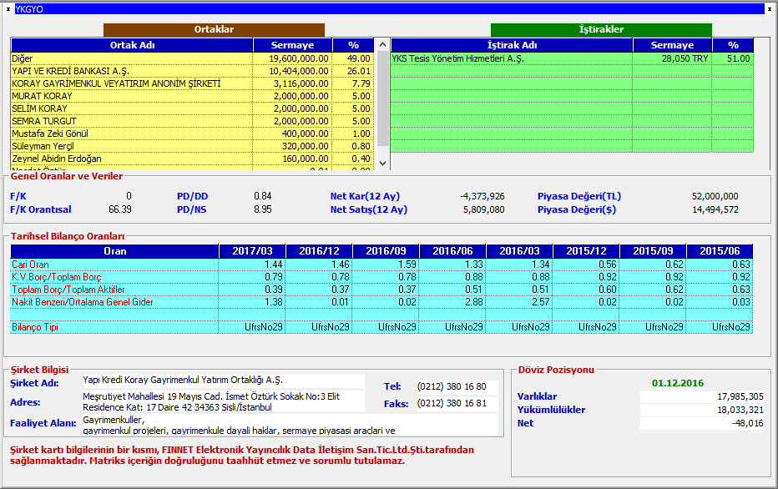Click the Tel field (0212) 380 16 80
Viewport: 778px width, 489px height.
click(x=457, y=386)
